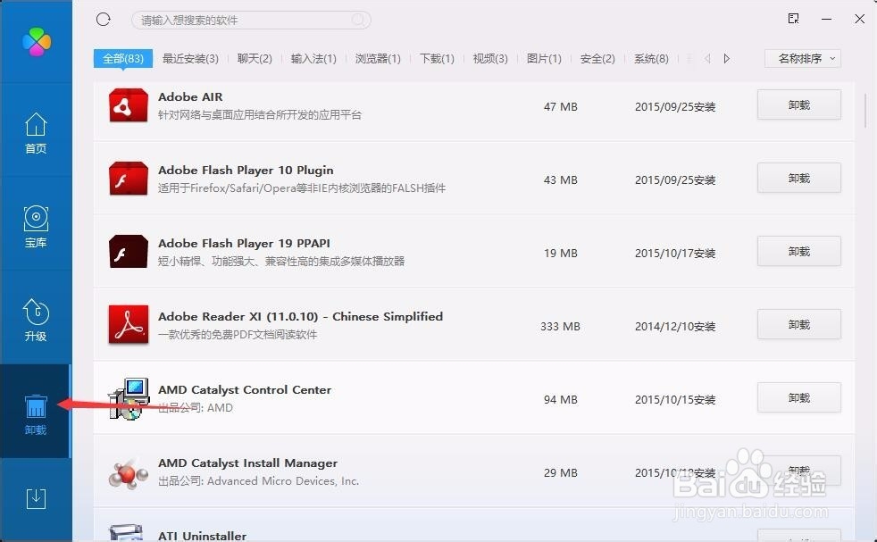
Task: Open the 升级 upgrade section
Action: [36, 320]
